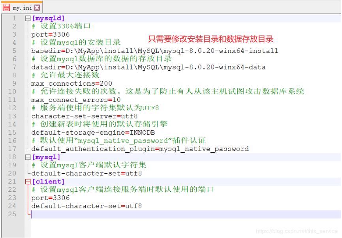The width and height of the screenshot is (342, 238).
Task: Click the comment about 允许连接失败的次数
Action: tap(168, 92)
